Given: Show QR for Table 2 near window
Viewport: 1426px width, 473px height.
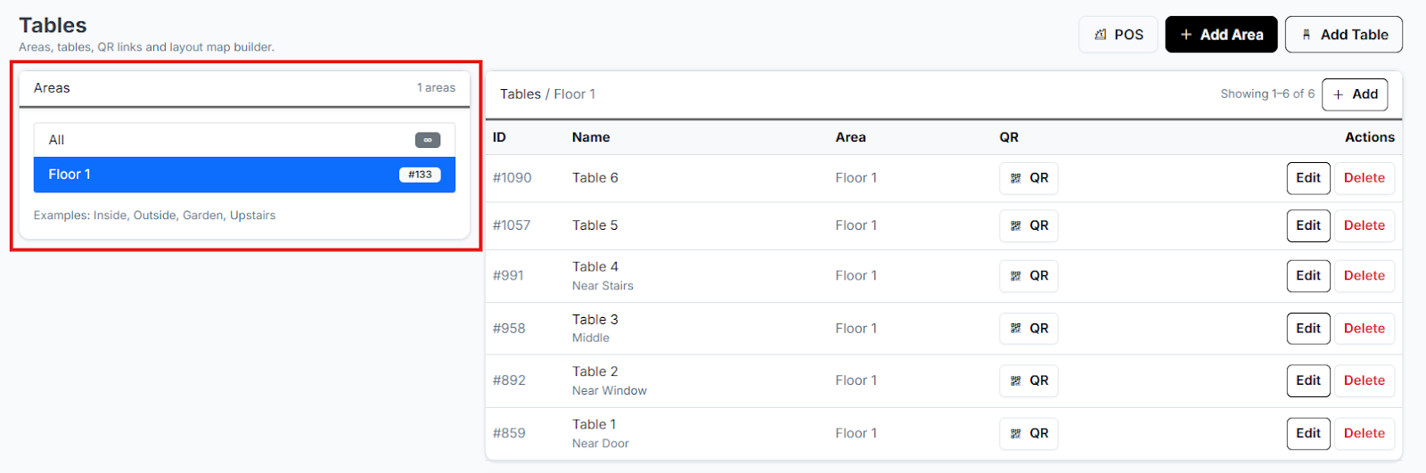Looking at the screenshot, I should point(1029,380).
